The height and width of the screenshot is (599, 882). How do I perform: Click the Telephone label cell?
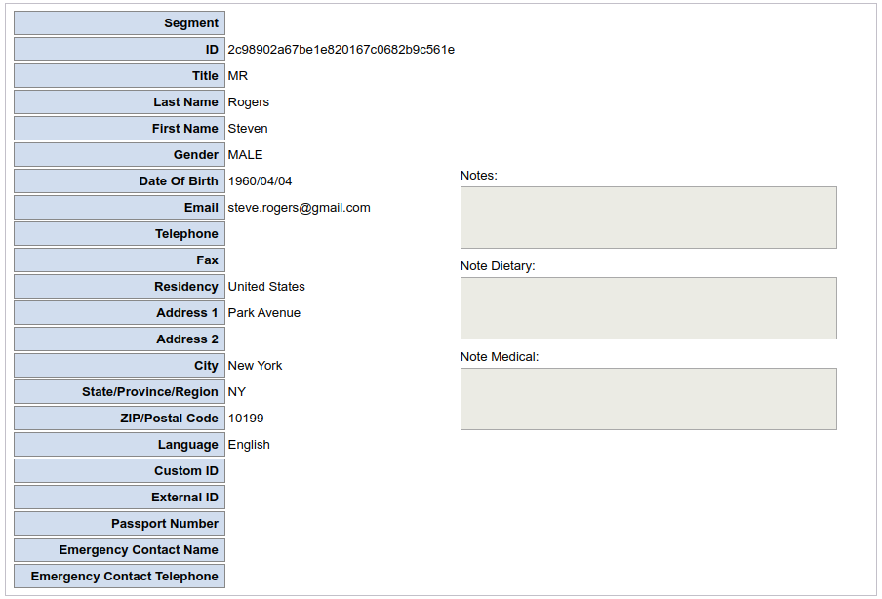tap(119, 234)
